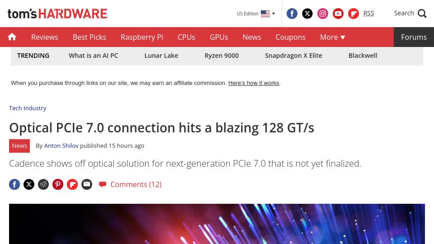Open the Forums button
Image resolution: width=434 pixels, height=244 pixels.
coord(414,37)
